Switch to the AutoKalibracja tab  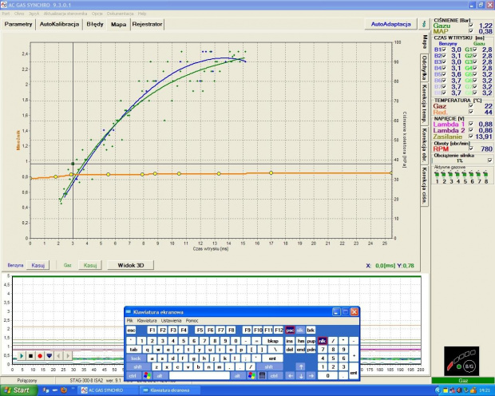coord(59,25)
